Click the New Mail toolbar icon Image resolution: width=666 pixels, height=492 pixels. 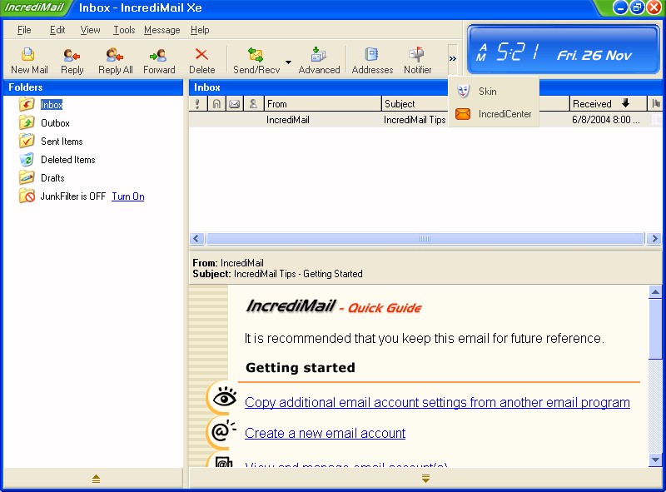29,60
